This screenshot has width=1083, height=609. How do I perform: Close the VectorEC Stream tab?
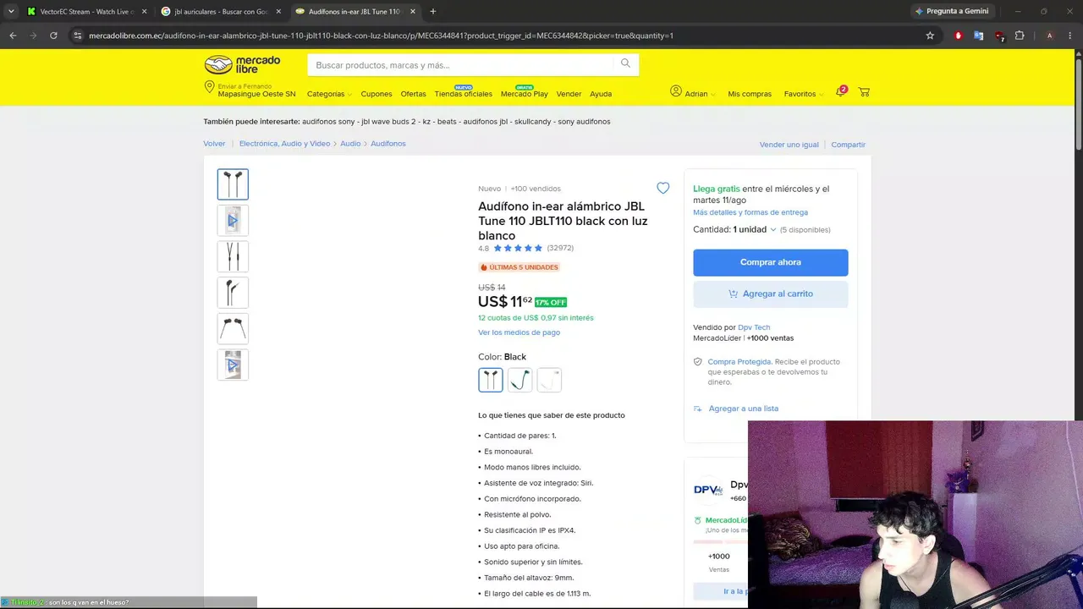click(144, 11)
